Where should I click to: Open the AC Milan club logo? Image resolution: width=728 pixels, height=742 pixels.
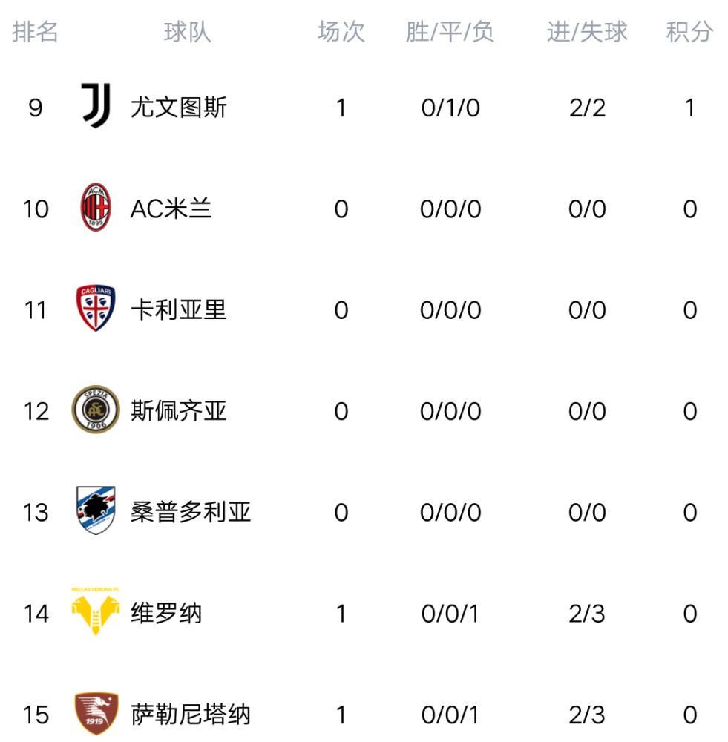96,207
